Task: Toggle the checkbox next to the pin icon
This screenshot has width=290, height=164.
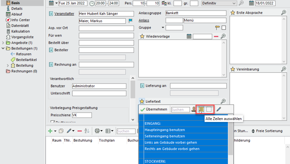Action: click(224, 28)
